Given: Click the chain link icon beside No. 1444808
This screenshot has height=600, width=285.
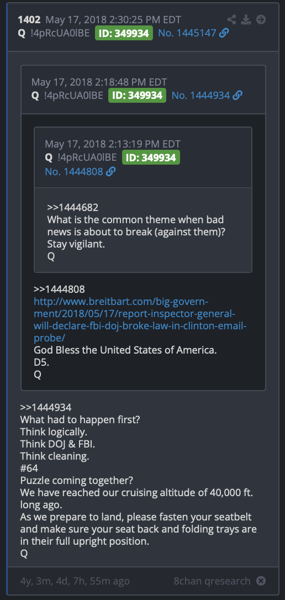Looking at the screenshot, I should [111, 172].
